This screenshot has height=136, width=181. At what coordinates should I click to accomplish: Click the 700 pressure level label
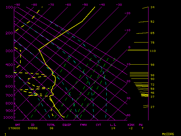coord(9,95)
